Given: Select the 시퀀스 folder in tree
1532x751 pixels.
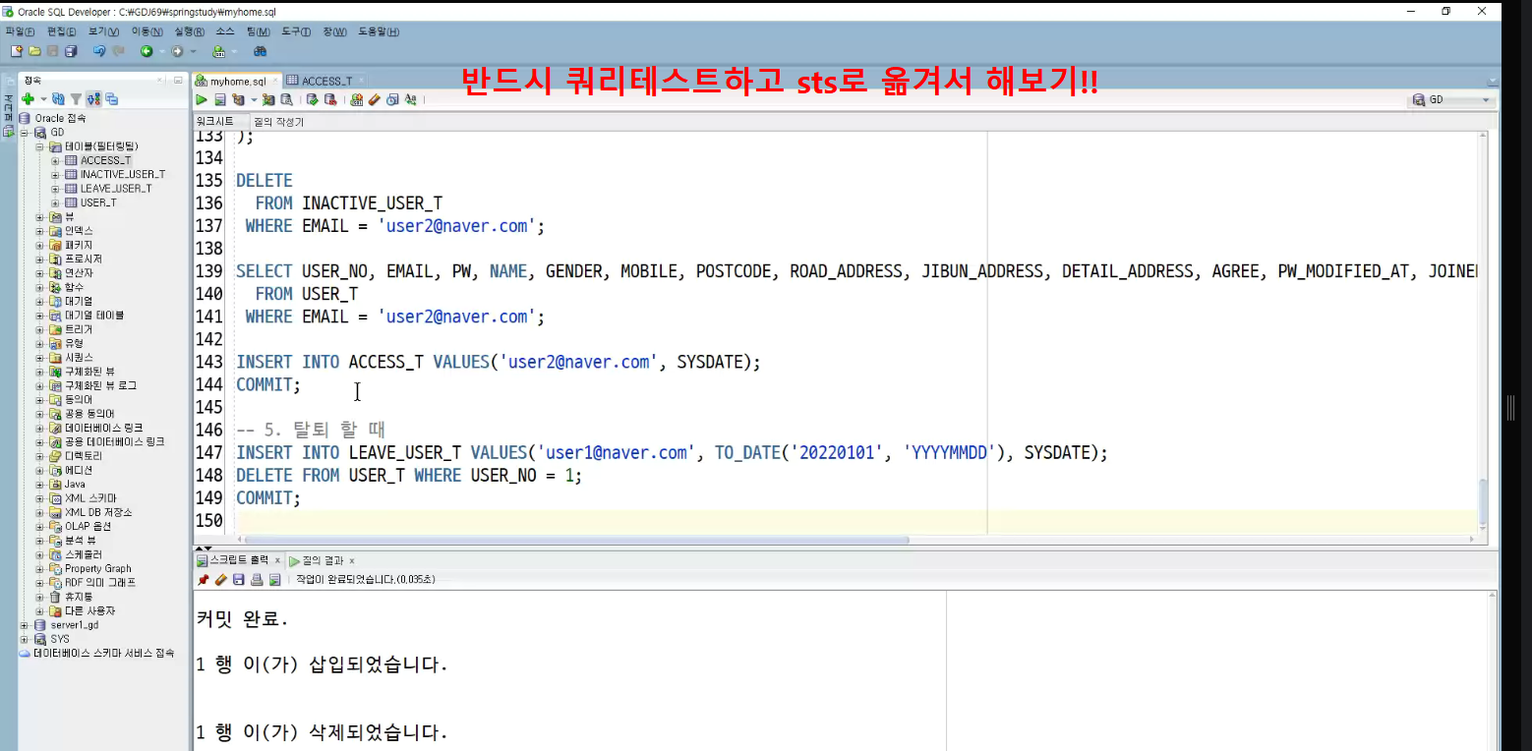Looking at the screenshot, I should point(79,358).
